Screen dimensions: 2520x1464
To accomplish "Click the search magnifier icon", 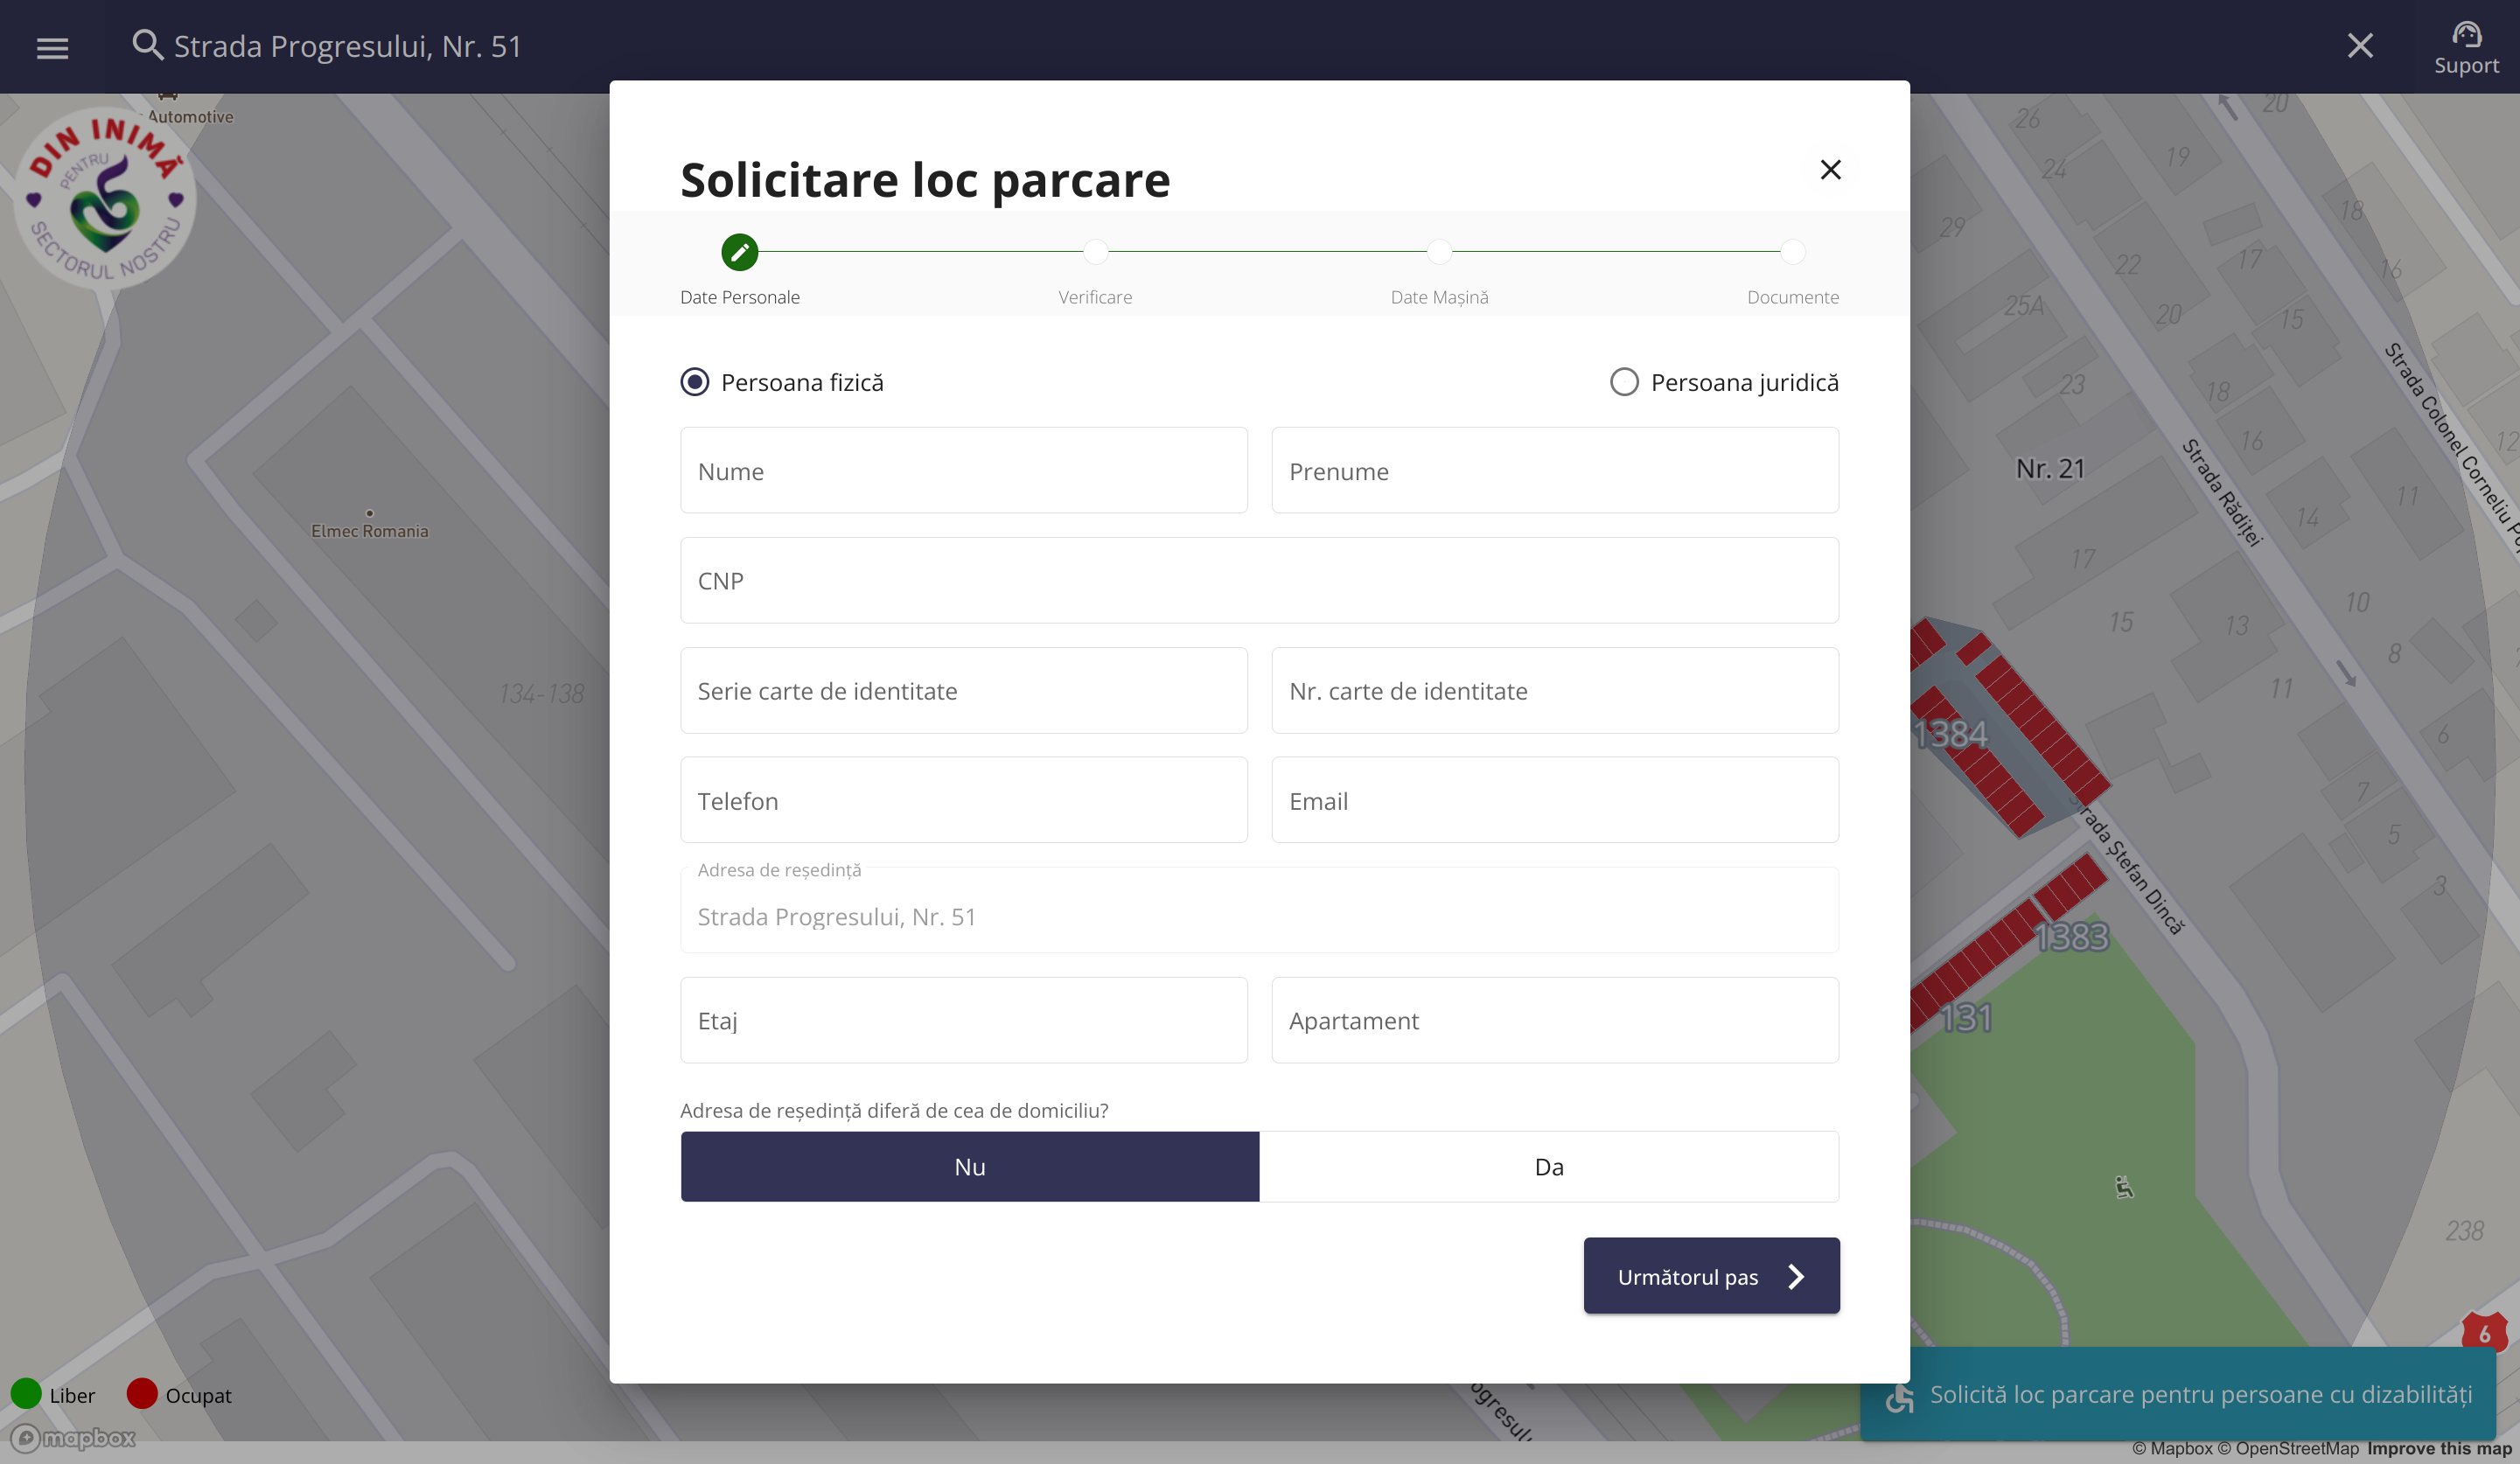I will [147, 45].
